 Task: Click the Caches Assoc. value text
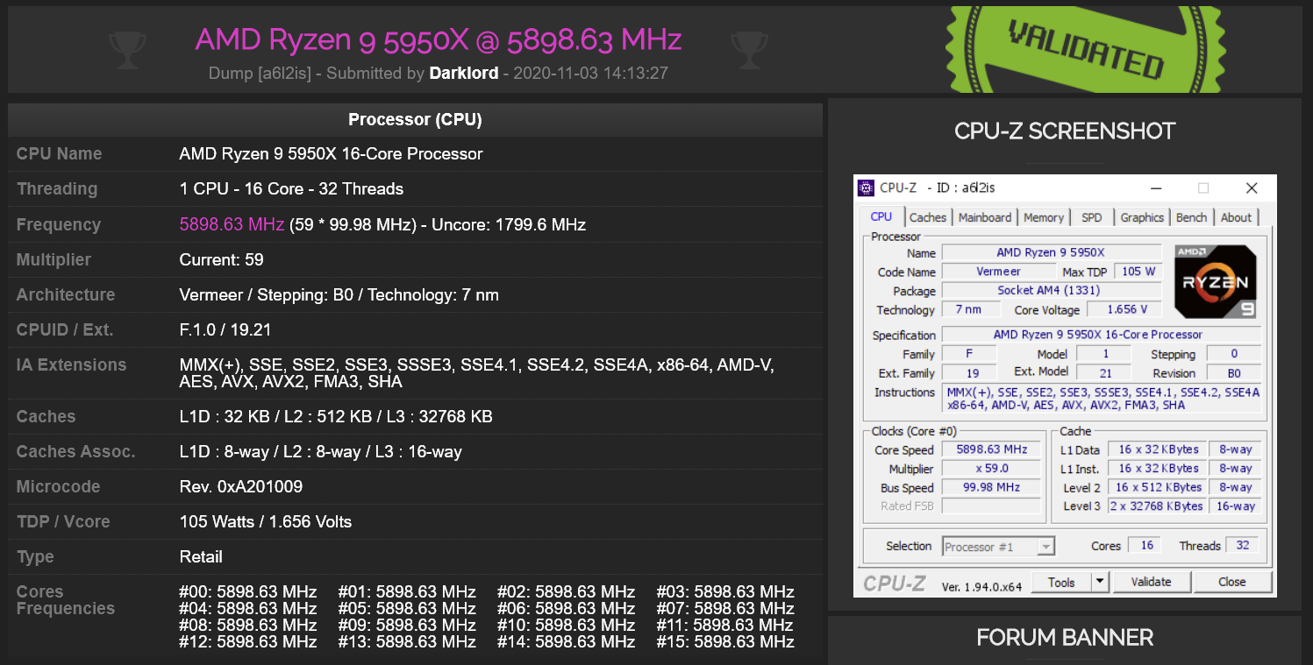(320, 451)
